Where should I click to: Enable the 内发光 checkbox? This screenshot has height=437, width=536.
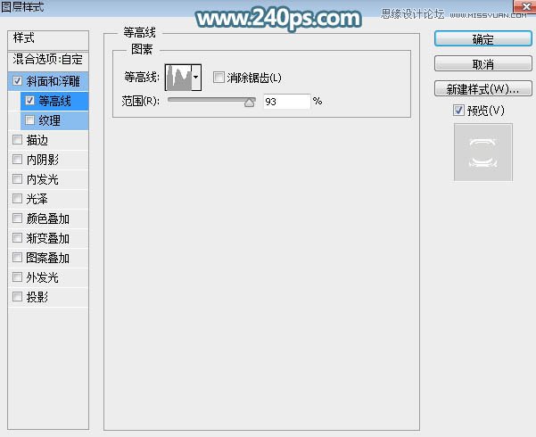tap(17, 179)
